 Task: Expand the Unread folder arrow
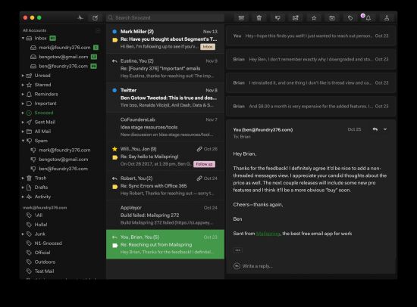point(24,76)
